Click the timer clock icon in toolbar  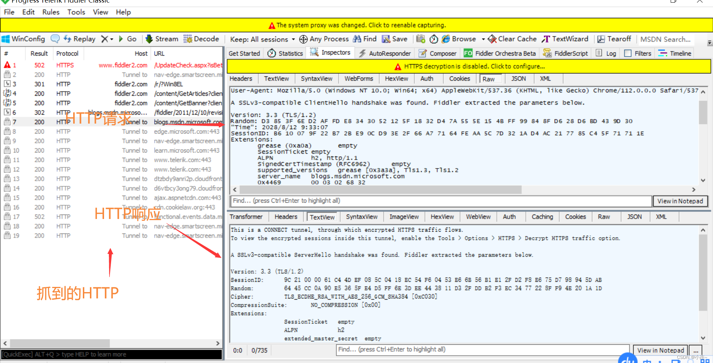coord(434,39)
